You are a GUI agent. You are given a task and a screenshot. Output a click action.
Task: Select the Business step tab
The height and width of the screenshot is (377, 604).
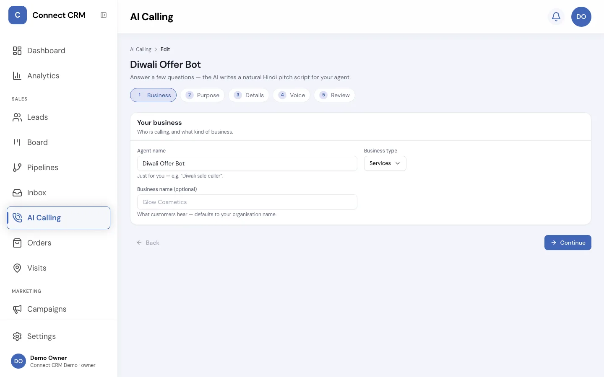153,95
